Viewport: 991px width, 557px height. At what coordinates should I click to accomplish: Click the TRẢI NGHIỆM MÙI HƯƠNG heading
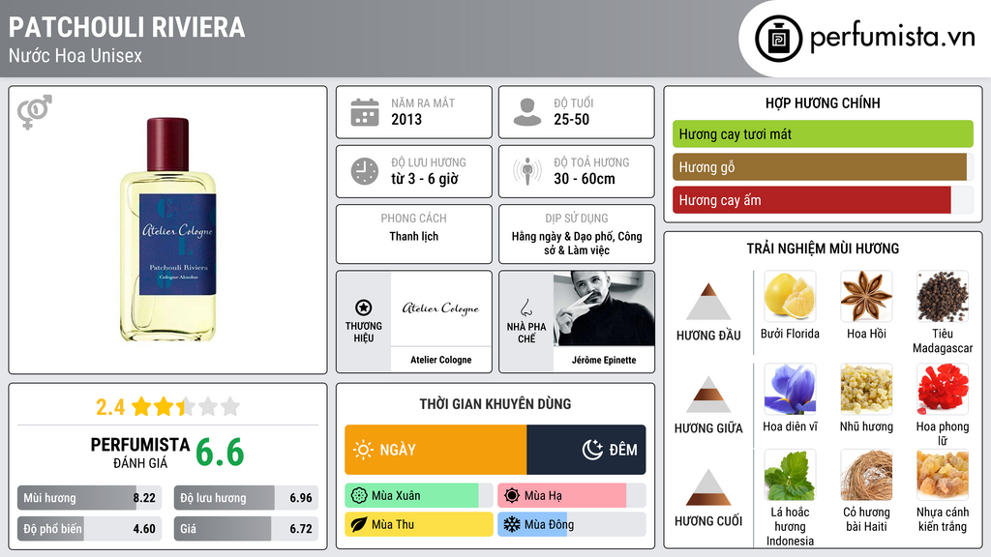pos(823,249)
